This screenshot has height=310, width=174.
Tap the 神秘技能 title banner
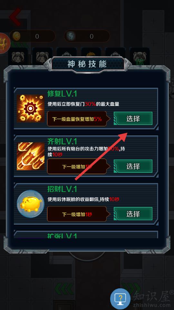(87, 64)
